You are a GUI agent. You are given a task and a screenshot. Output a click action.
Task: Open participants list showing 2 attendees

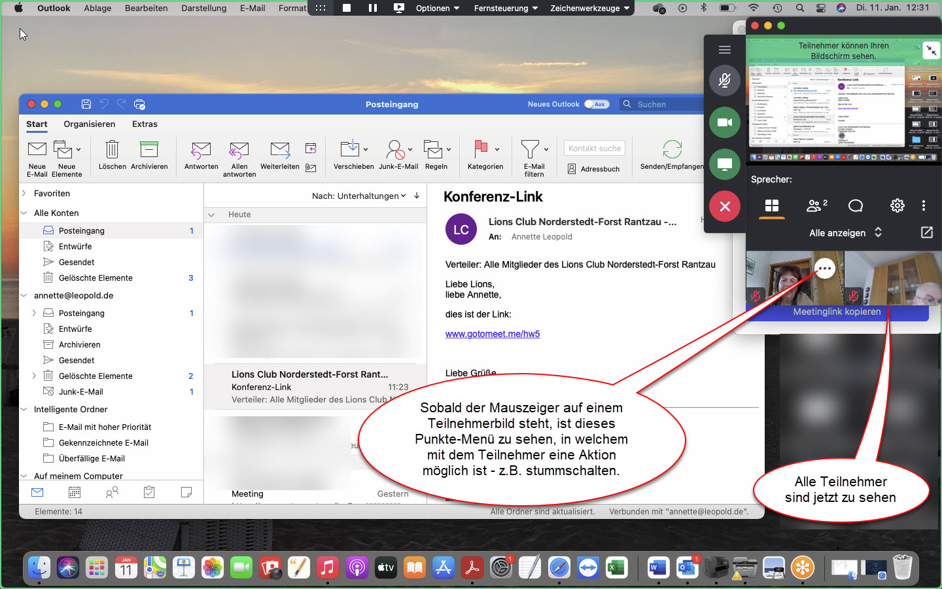pos(816,205)
